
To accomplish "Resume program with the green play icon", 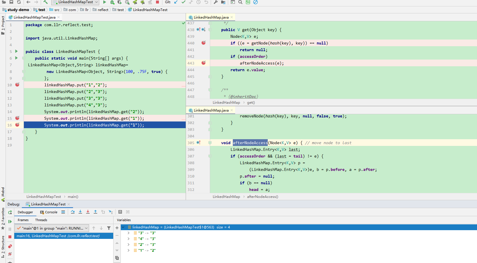I will point(10,221).
